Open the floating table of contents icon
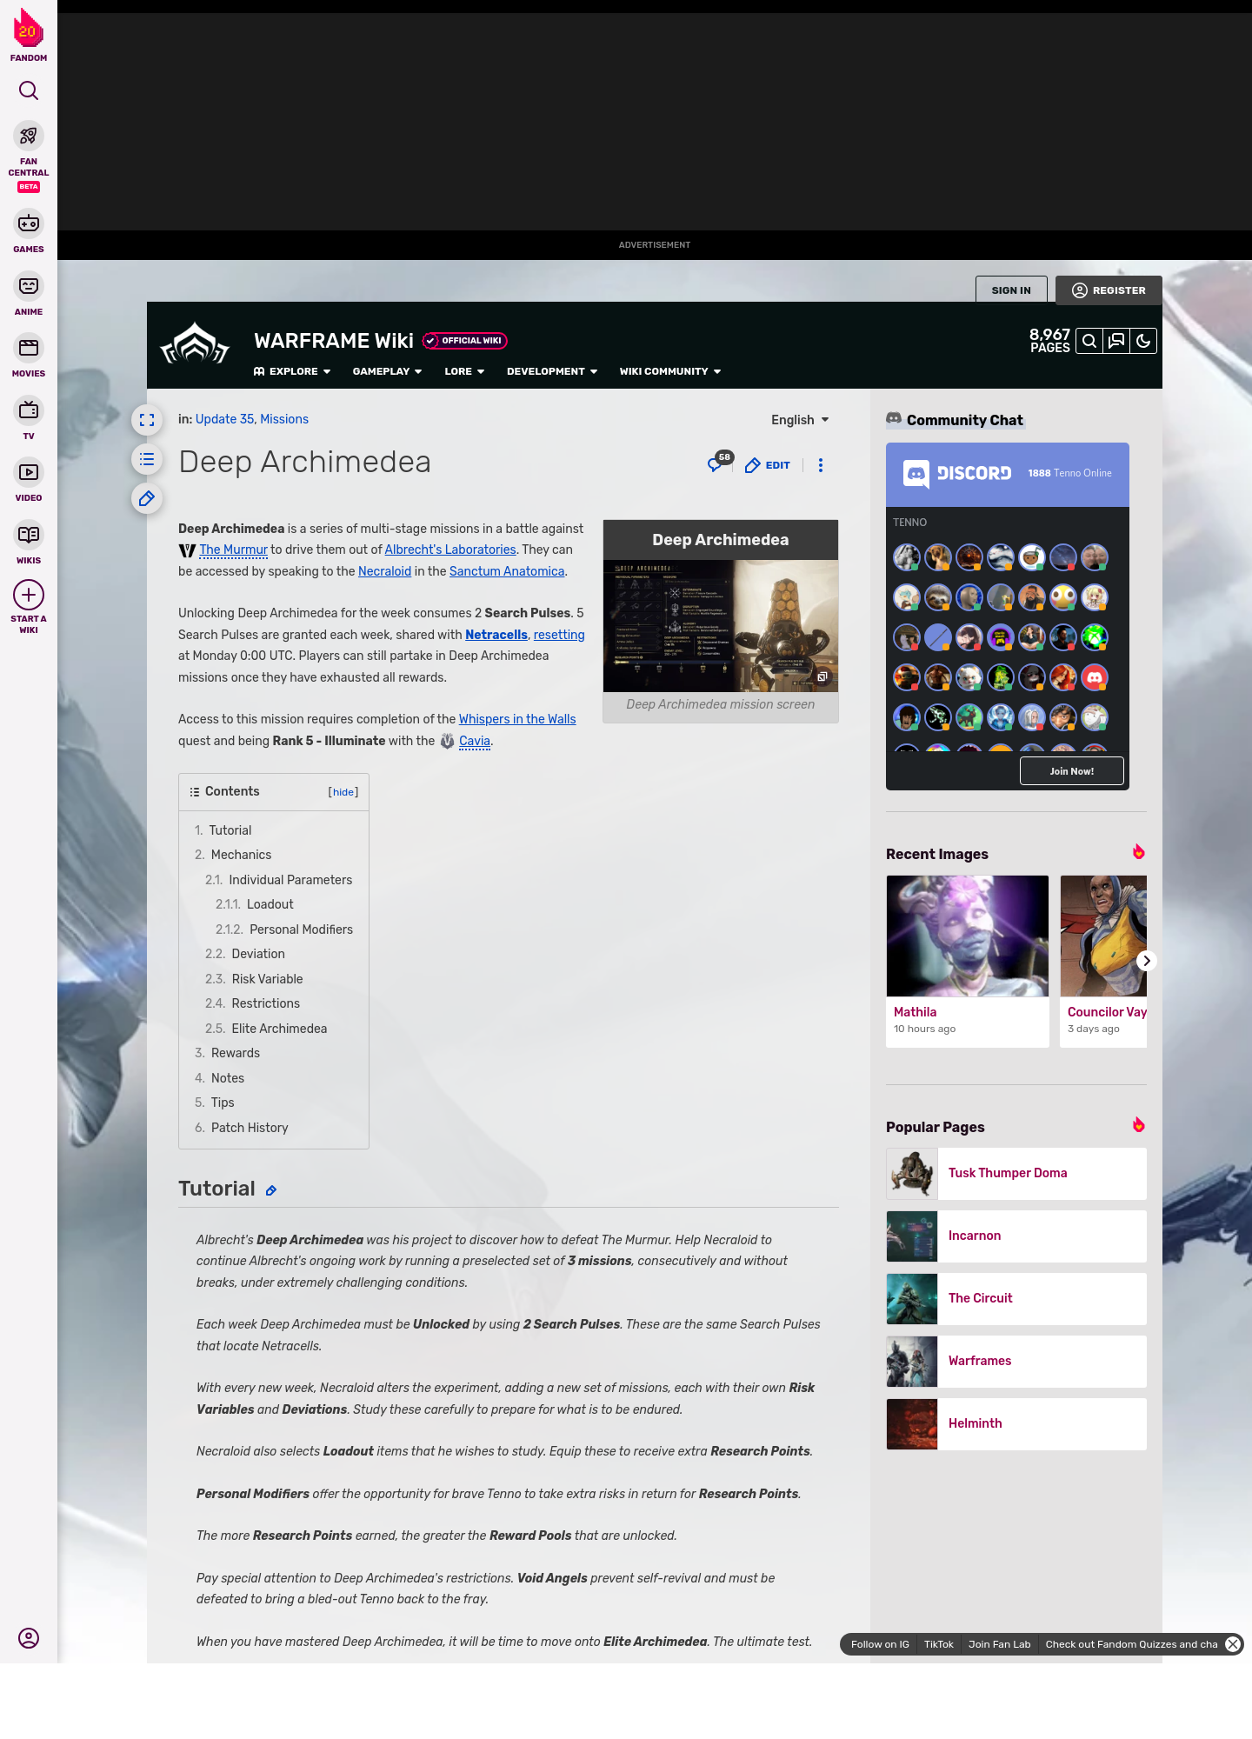1252x1739 pixels. pos(147,459)
